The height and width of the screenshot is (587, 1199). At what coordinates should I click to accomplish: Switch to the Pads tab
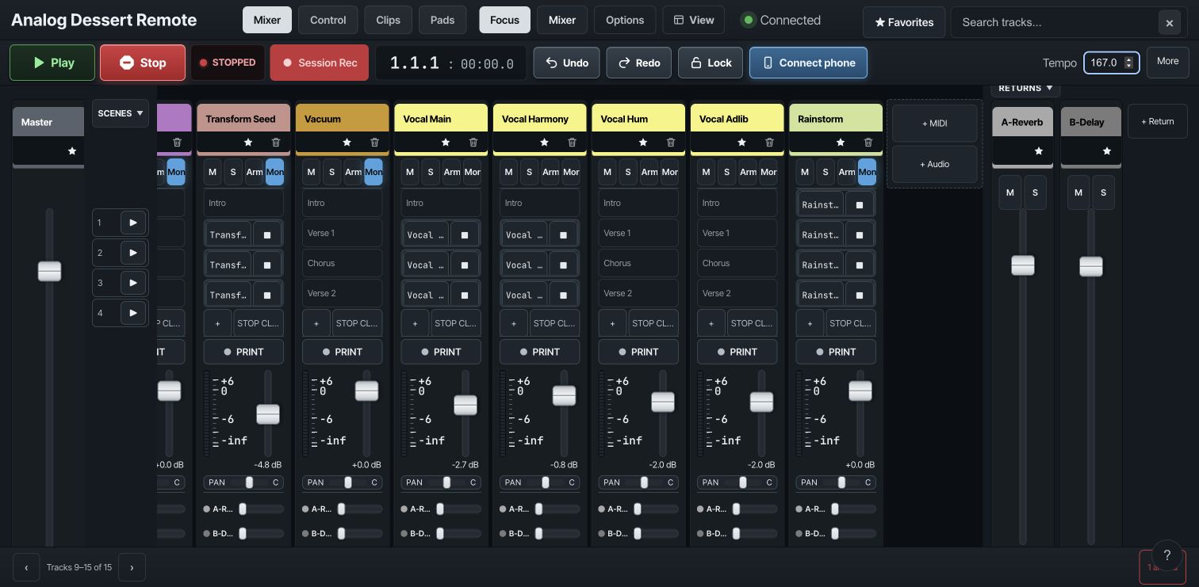coord(442,20)
